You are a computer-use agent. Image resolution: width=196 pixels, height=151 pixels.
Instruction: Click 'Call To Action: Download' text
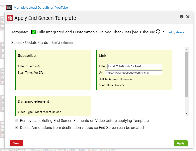pos(116,79)
